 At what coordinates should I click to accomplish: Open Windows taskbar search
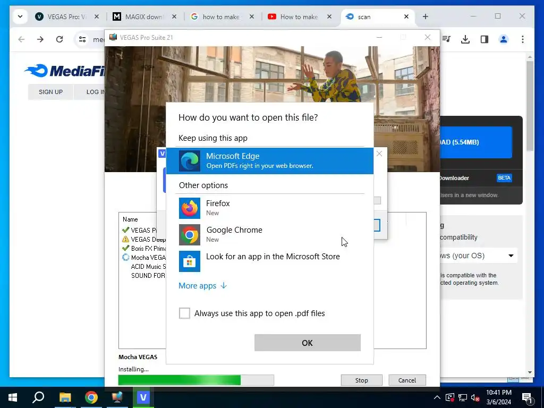[x=38, y=397]
